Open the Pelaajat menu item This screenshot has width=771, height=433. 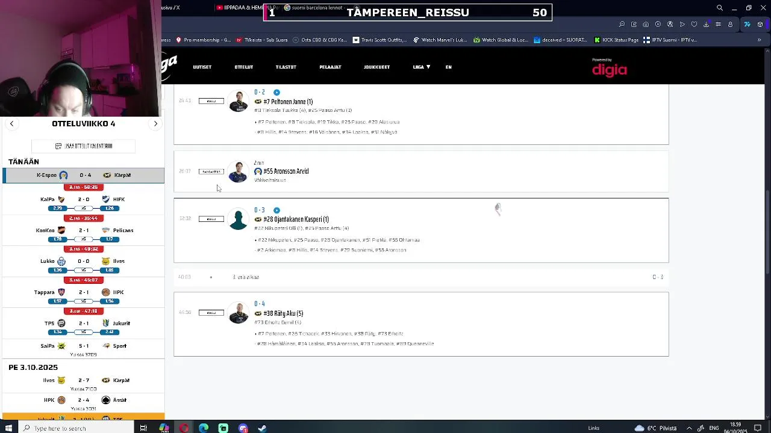click(330, 67)
